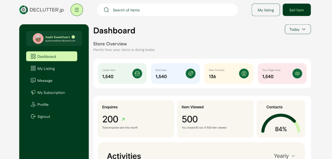Click the My Subscription megaphone icon
The height and width of the screenshot is (159, 332).
pyautogui.click(x=33, y=92)
